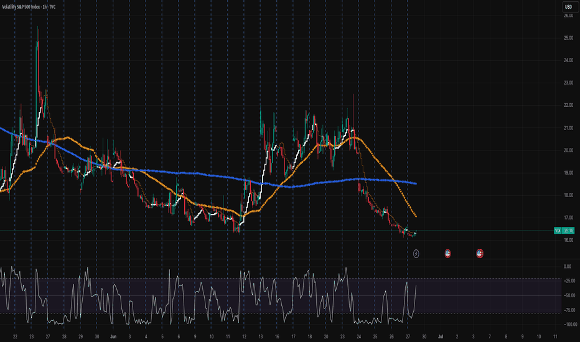Image resolution: width=580 pixels, height=342 pixels.
Task: Click the 26.00 price axis label
Action: [568, 16]
